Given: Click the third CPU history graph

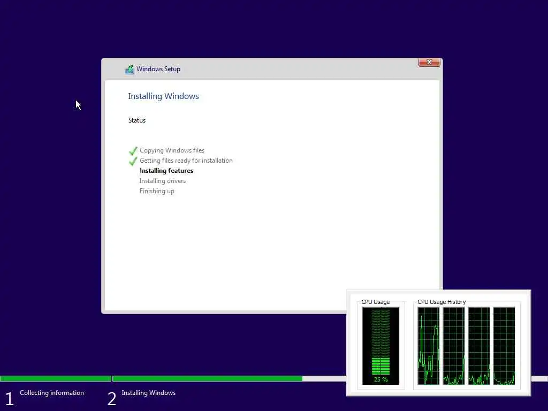Looking at the screenshot, I should (x=479, y=346).
